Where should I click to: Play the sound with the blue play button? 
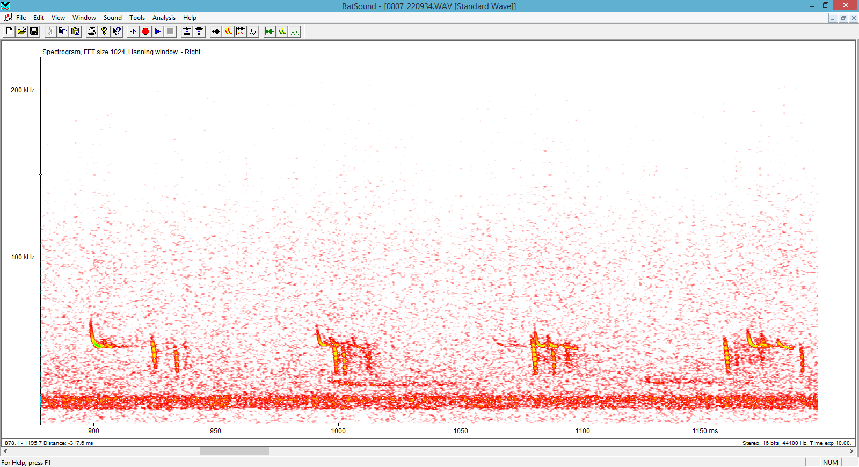(x=158, y=32)
